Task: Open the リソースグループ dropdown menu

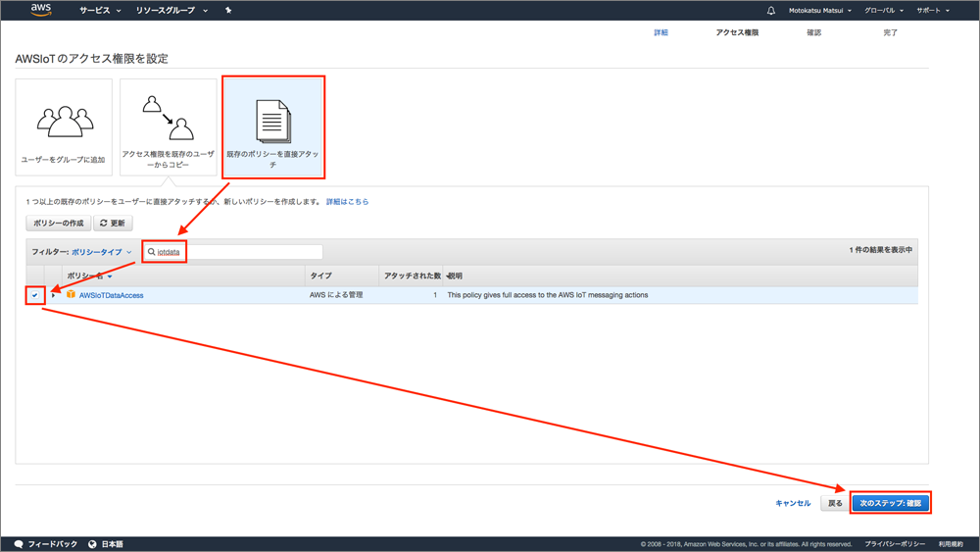Action: coord(171,11)
